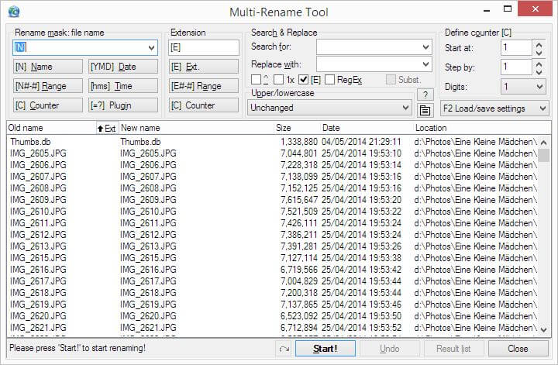Insert extension [C] Counter placeholder
Screen dimensions: 558x365
click(204, 105)
